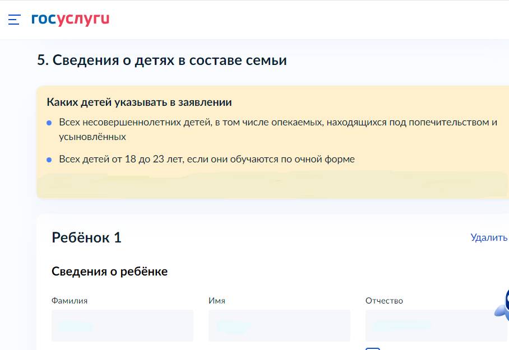Screen dimensions: 509x350
Task: Click the Госуслуги logo
Action: [x=70, y=18]
